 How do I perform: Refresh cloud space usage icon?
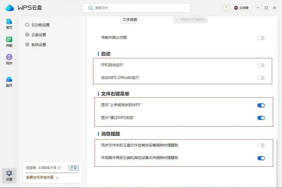59,168
